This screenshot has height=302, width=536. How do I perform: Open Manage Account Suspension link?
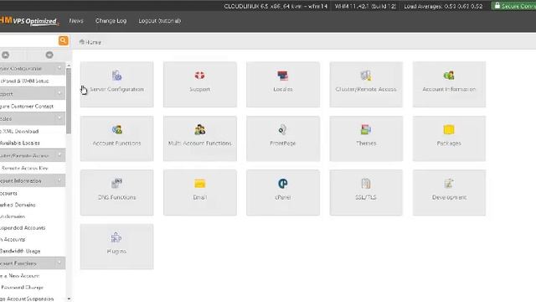[27, 299]
